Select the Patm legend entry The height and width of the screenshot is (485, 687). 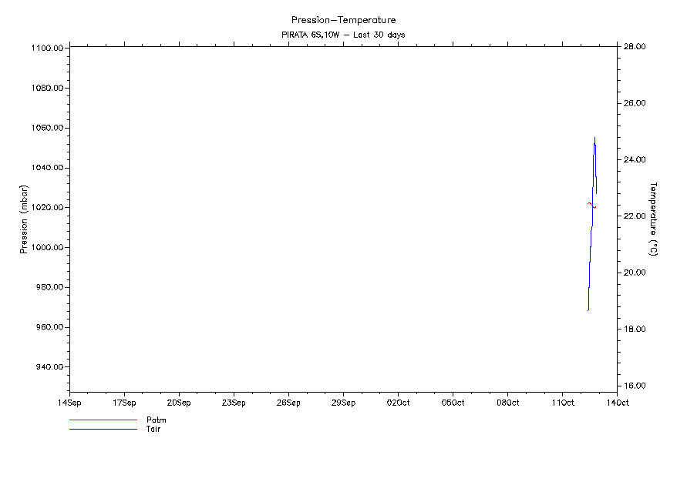coord(156,420)
